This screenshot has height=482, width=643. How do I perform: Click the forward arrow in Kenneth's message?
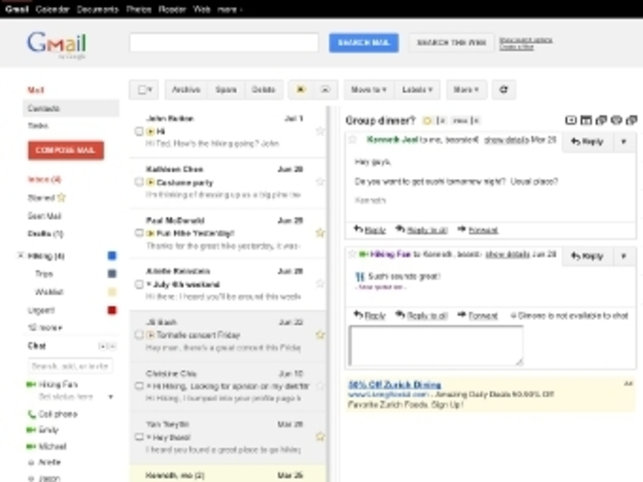click(x=462, y=229)
